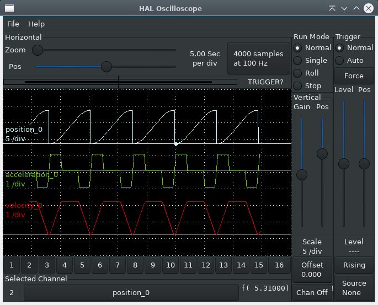Select channel 2 button

[29, 265]
